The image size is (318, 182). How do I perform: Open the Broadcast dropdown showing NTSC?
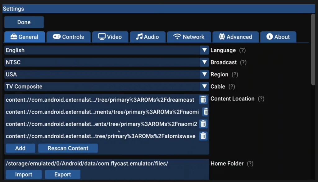click(204, 62)
